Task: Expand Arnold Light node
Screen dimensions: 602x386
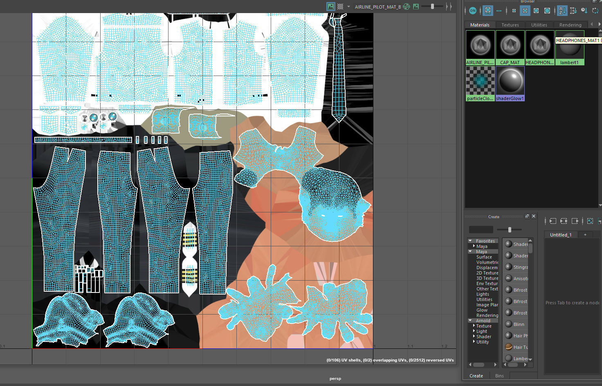Action: 474,331
